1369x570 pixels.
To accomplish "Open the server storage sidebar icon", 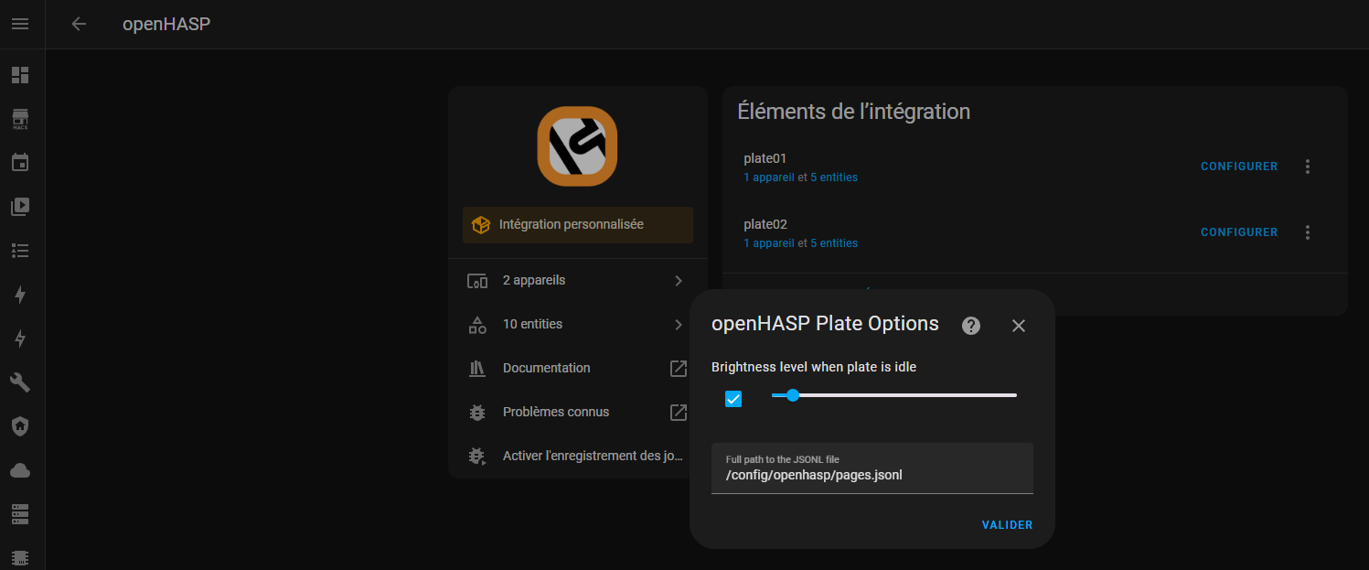I will pyautogui.click(x=20, y=514).
